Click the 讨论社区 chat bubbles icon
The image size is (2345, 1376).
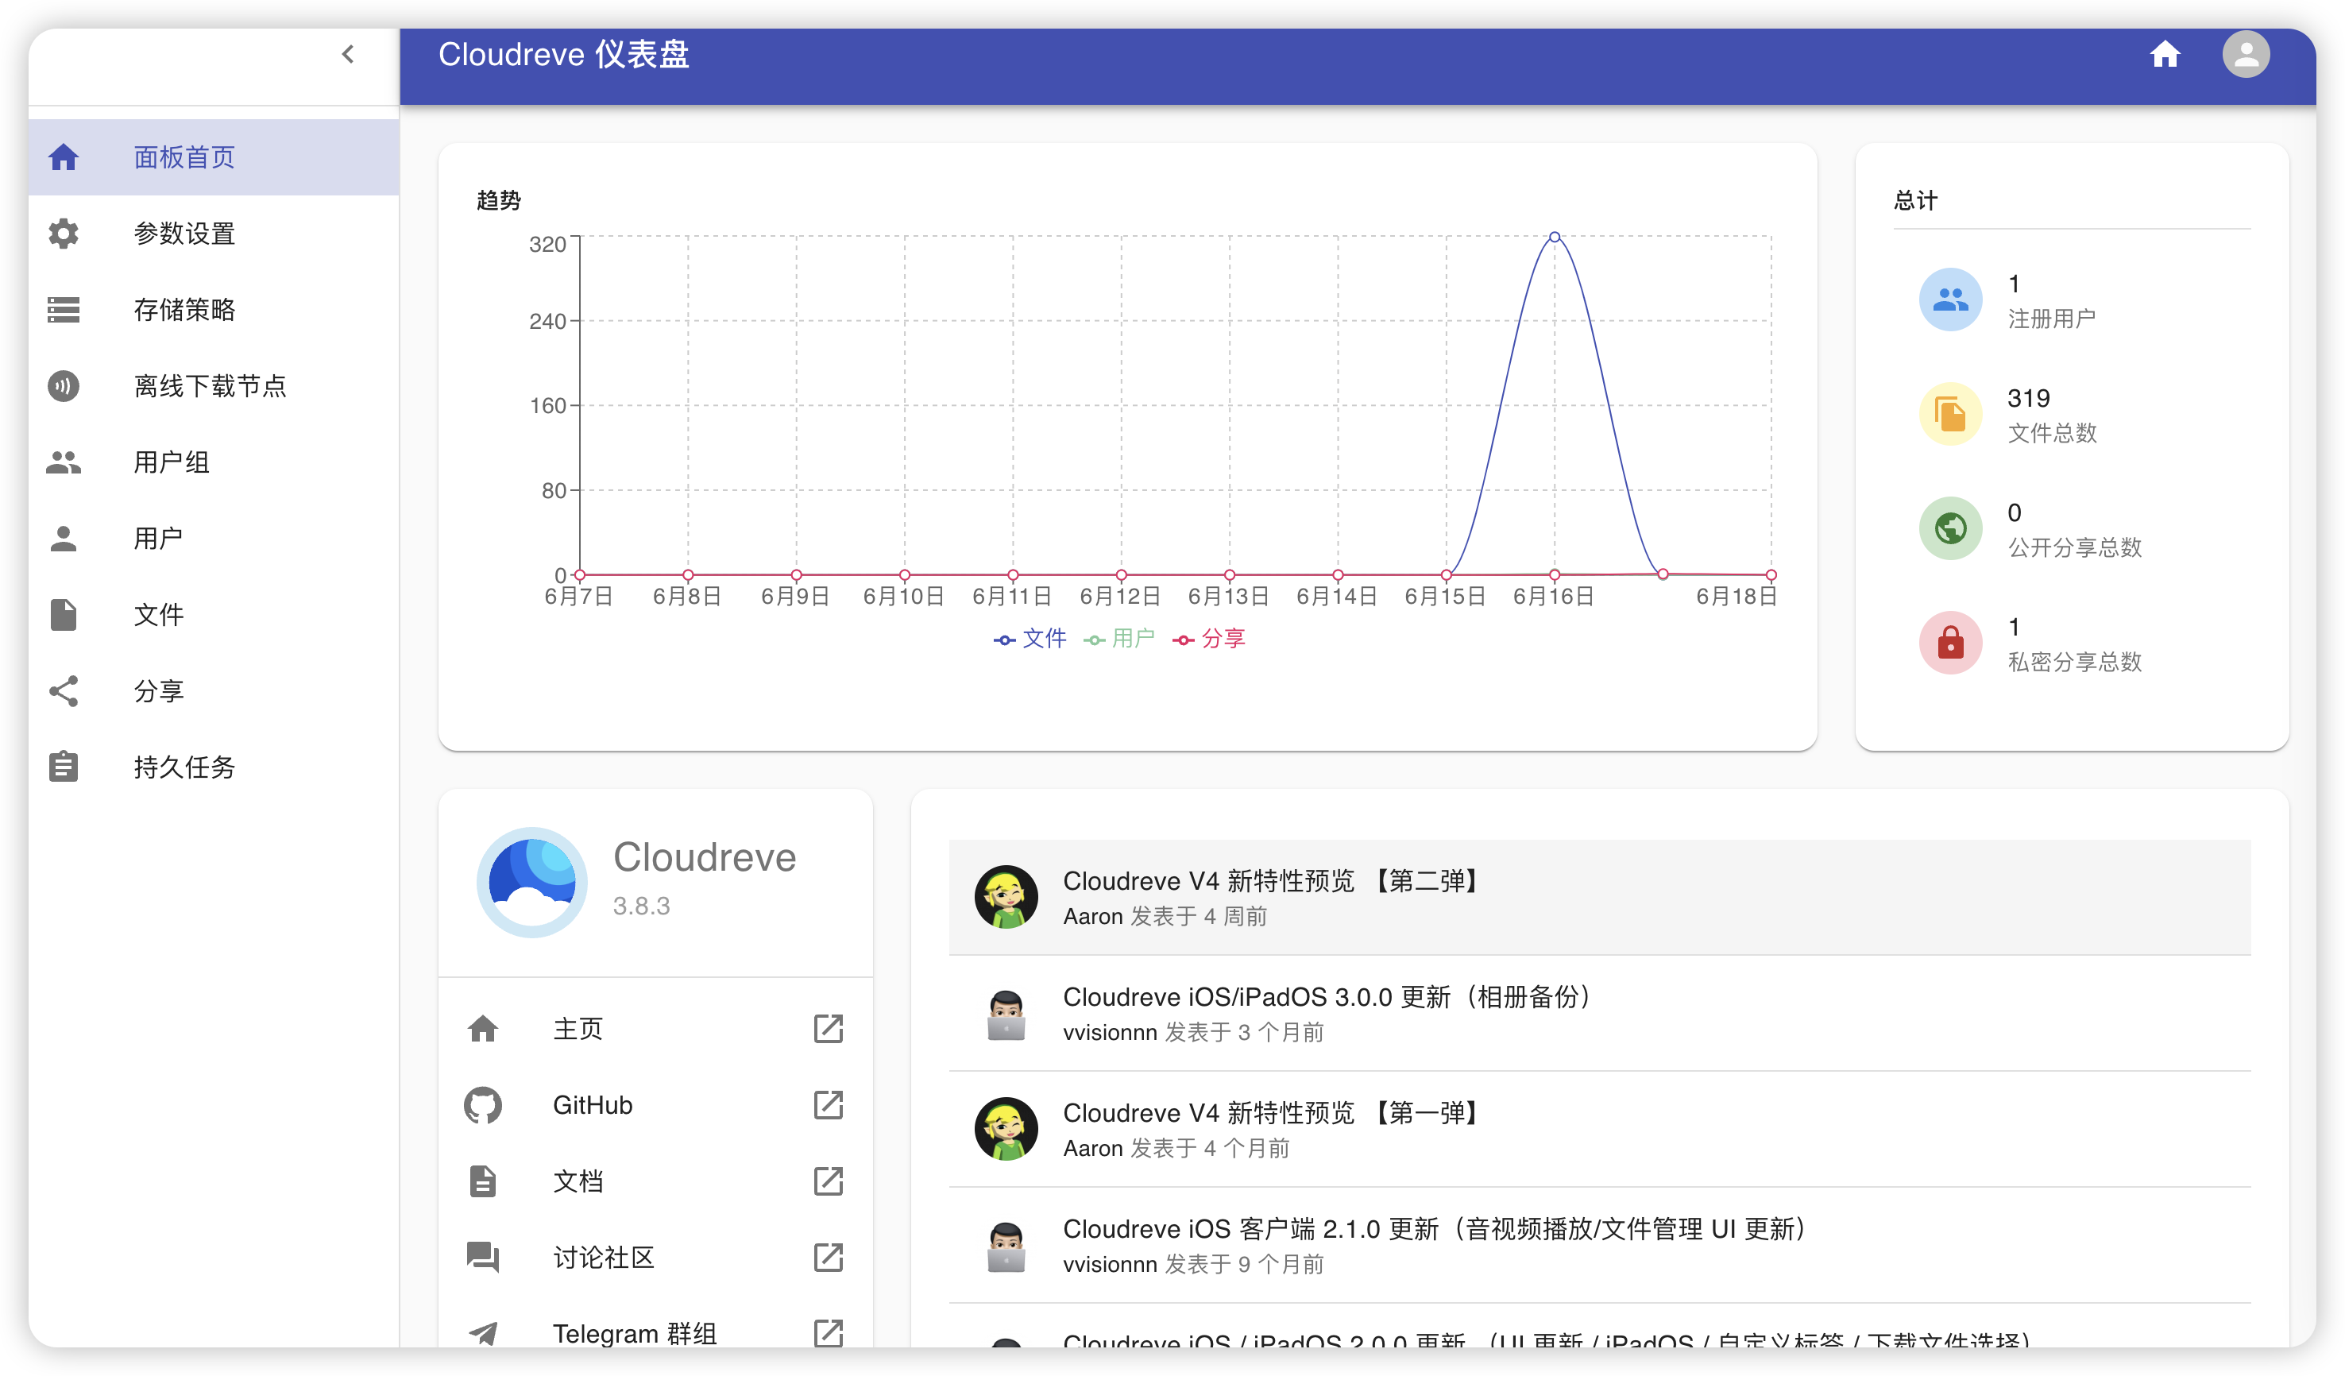click(483, 1257)
